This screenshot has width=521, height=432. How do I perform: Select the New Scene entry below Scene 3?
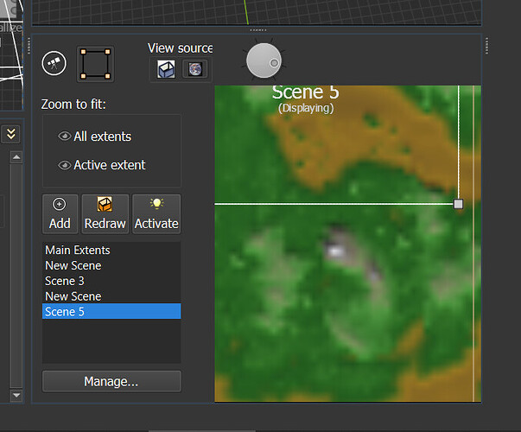pyautogui.click(x=111, y=296)
